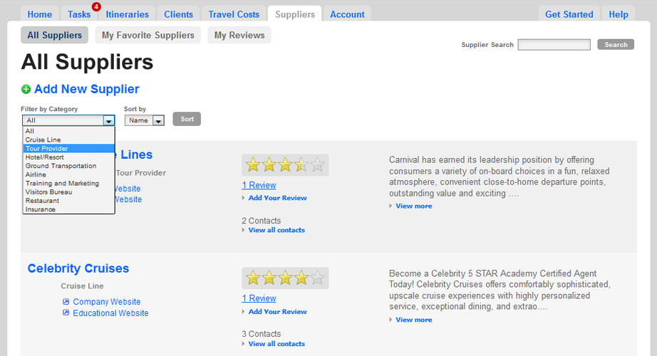Open the Help tab
657x356 pixels.
[x=619, y=14]
